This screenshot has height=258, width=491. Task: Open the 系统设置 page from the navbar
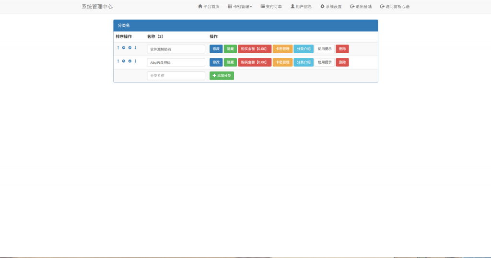coord(331,7)
